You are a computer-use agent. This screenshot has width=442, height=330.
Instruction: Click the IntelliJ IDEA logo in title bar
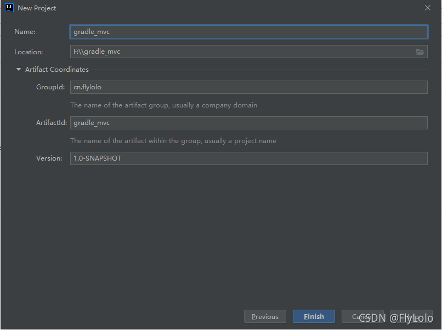tap(9, 8)
